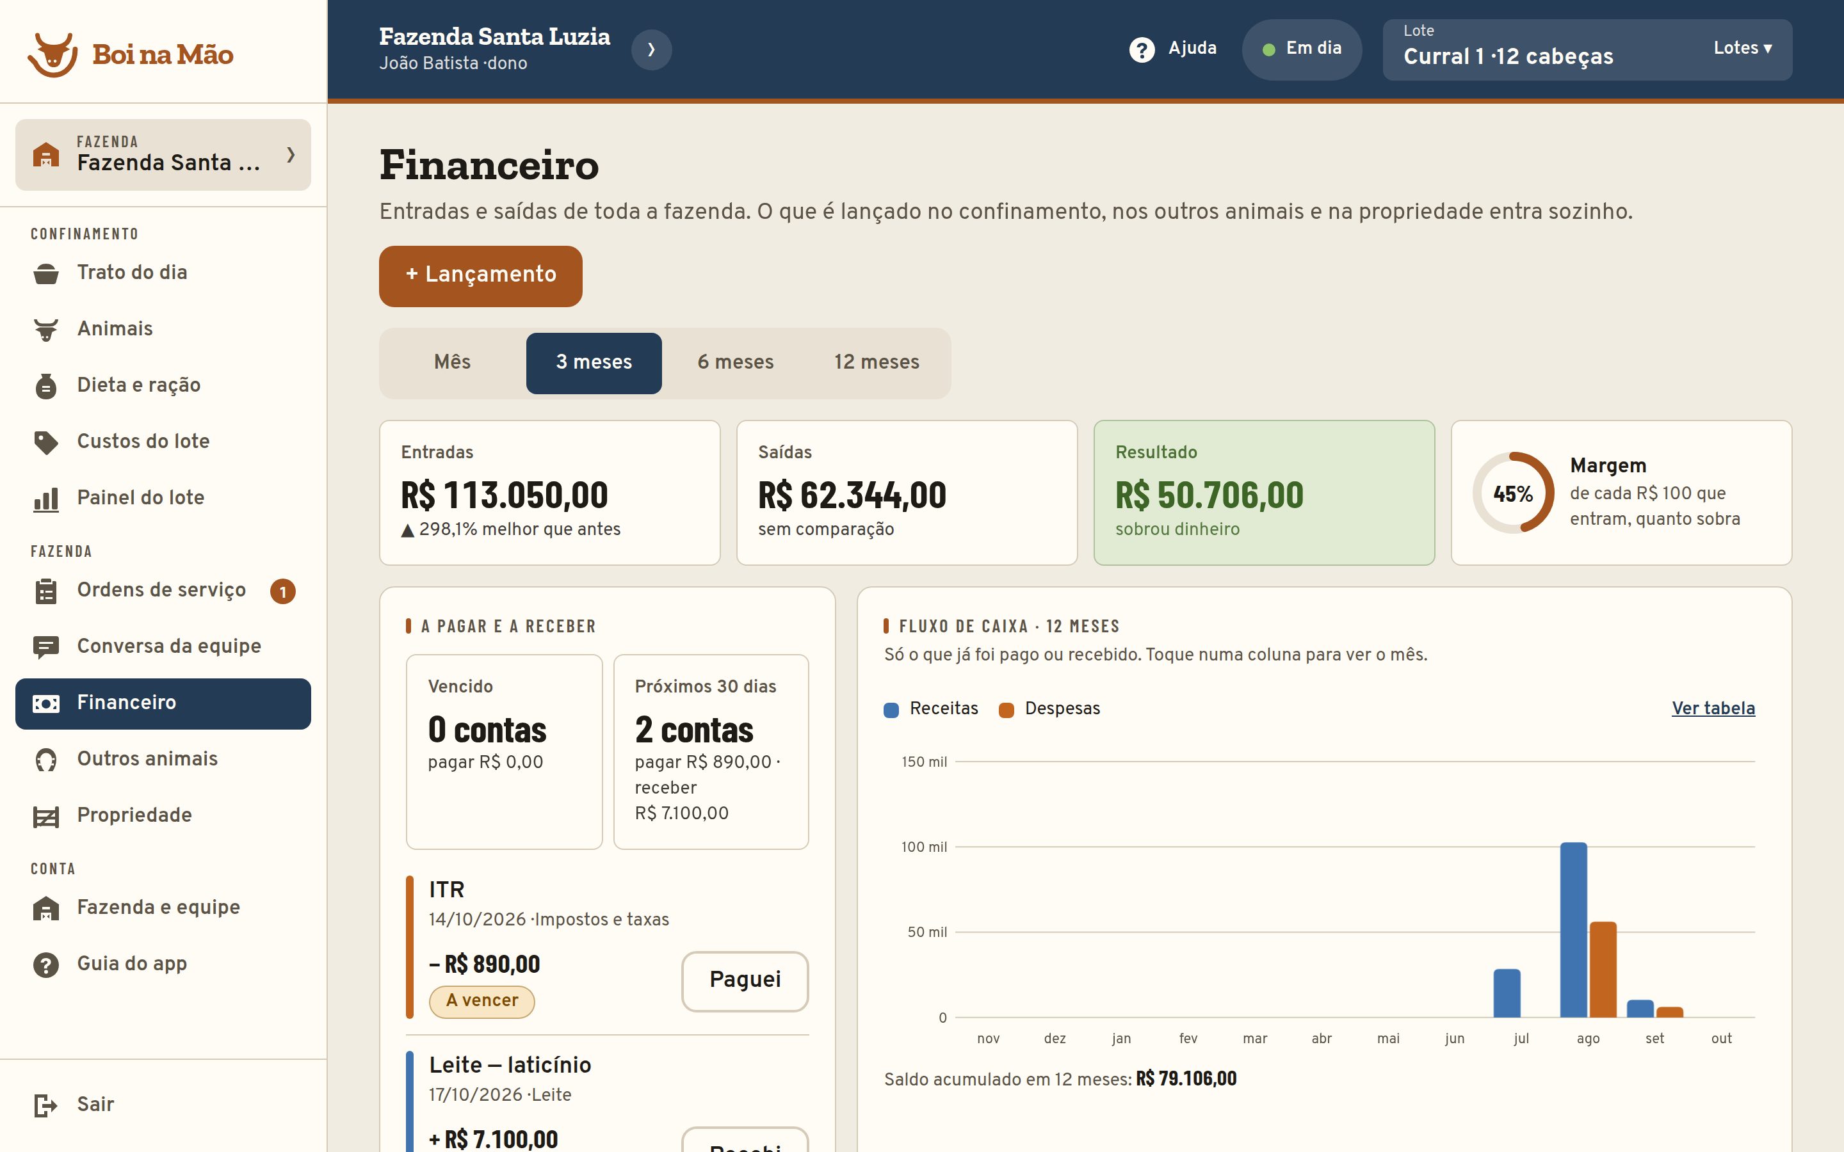The height and width of the screenshot is (1152, 1844).
Task: Open Ver tabela link
Action: click(1713, 708)
